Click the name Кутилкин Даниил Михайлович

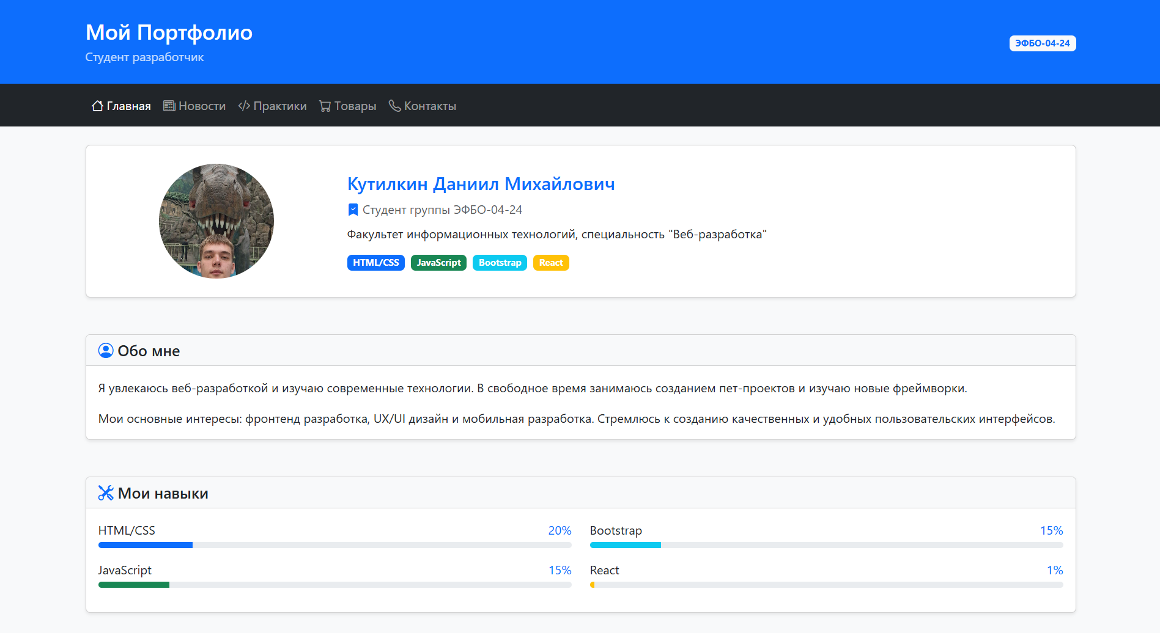(x=481, y=184)
